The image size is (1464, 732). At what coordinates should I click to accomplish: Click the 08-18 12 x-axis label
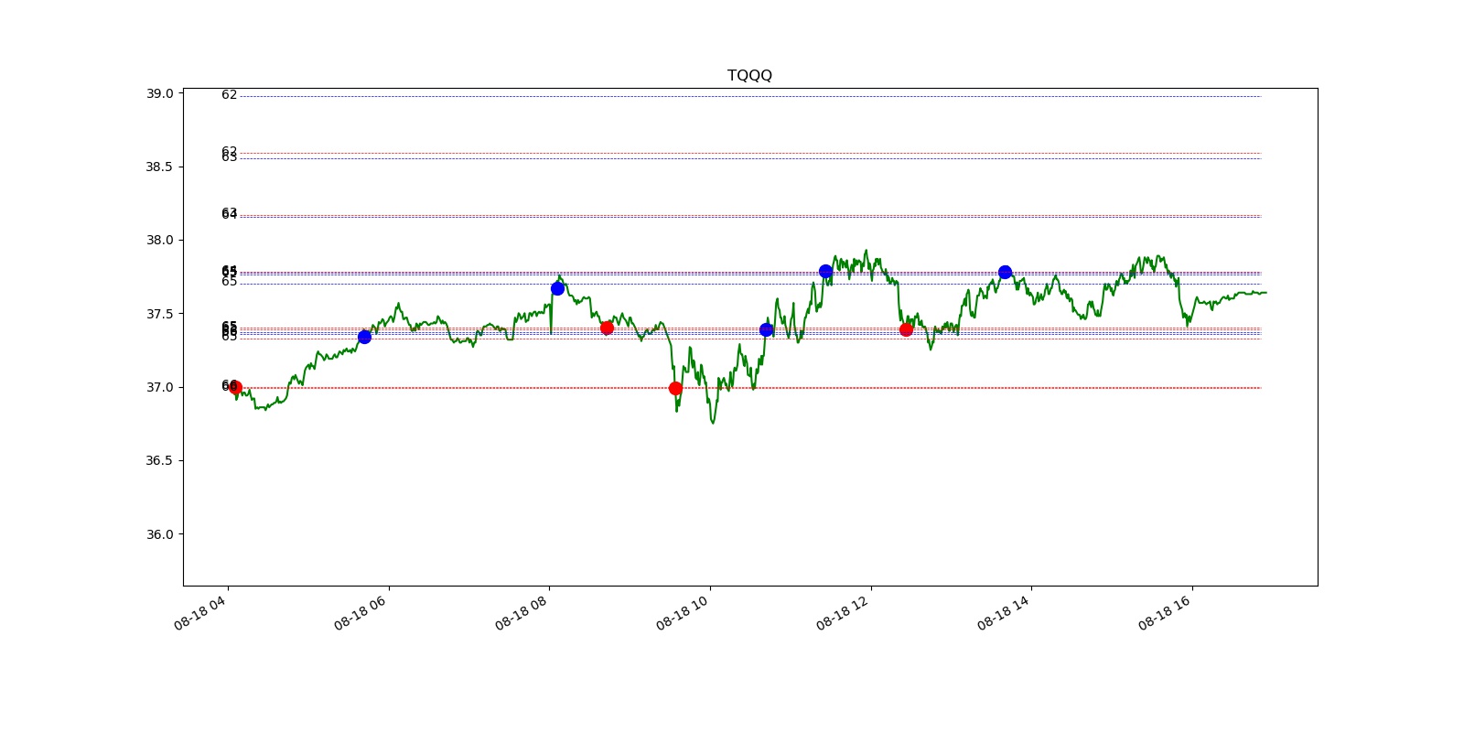(x=844, y=612)
